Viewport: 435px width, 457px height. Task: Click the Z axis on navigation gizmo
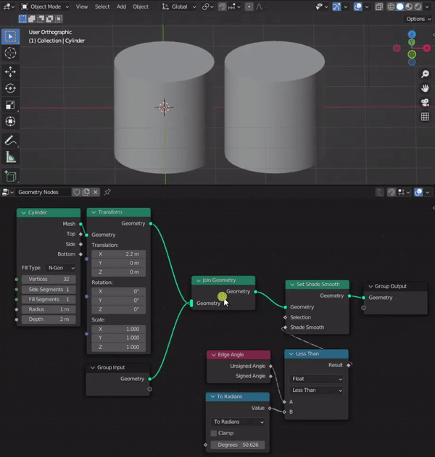(412, 34)
